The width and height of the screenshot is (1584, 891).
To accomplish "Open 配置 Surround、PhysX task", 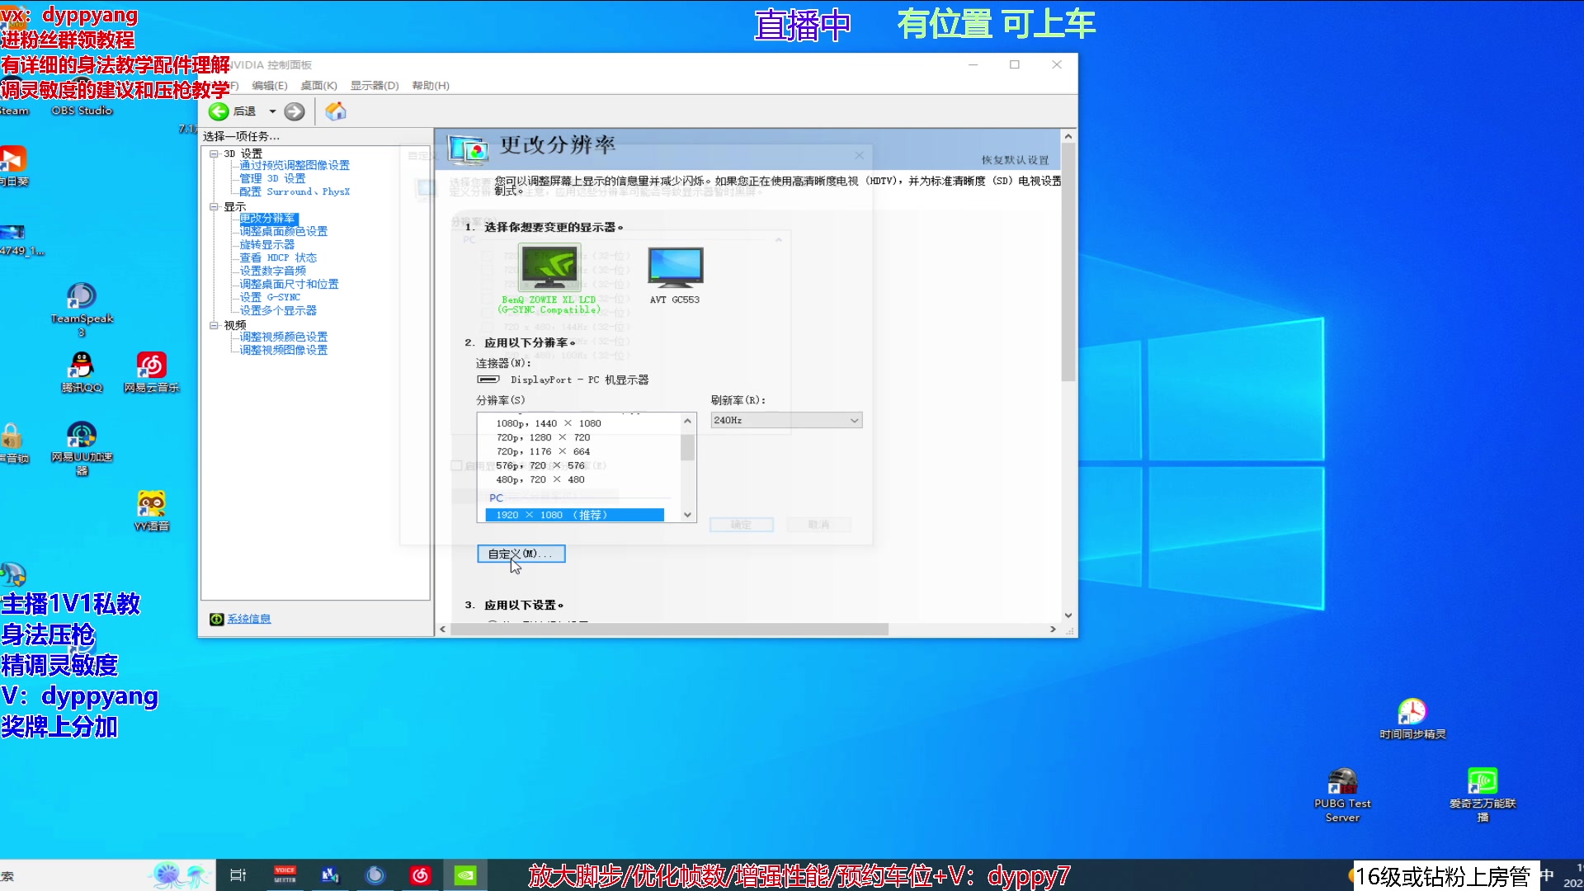I will 295,191.
